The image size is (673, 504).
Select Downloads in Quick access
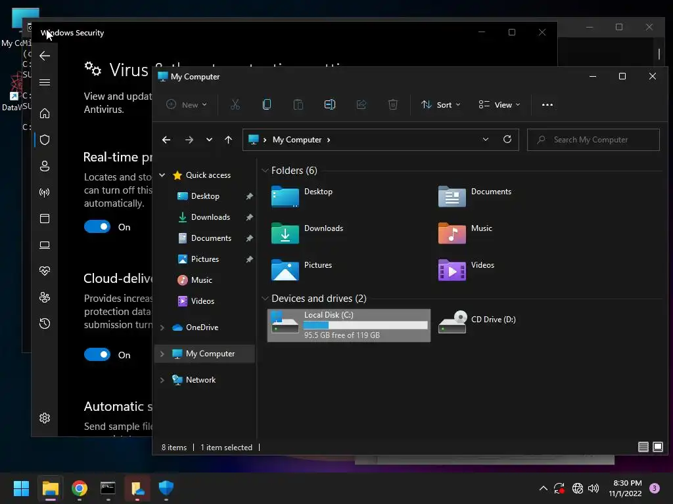[x=210, y=217]
